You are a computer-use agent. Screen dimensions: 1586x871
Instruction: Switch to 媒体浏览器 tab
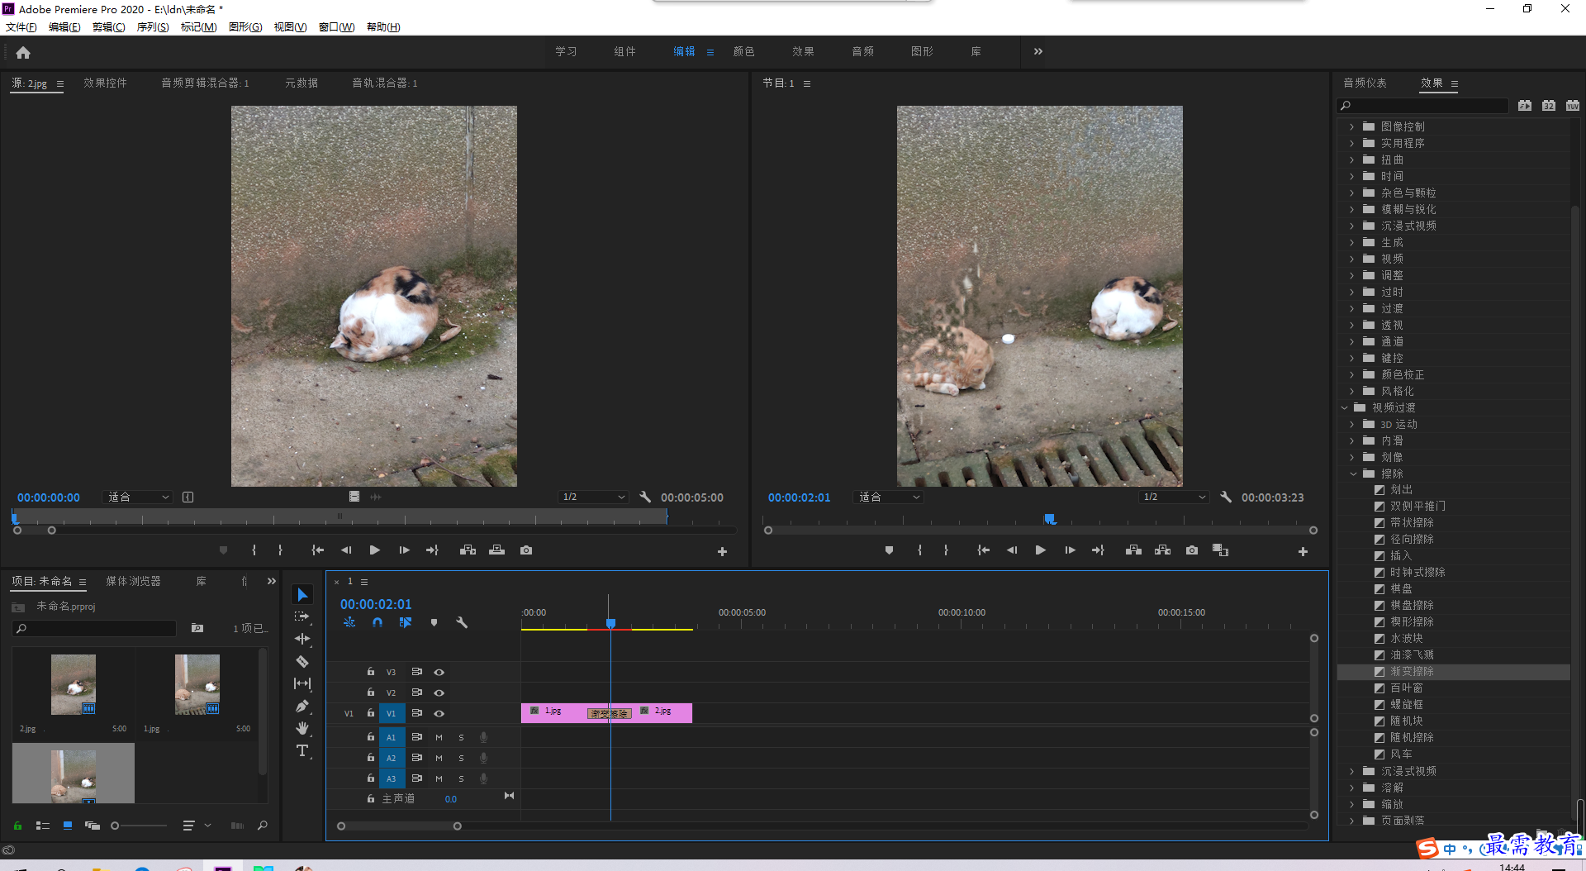pos(133,581)
